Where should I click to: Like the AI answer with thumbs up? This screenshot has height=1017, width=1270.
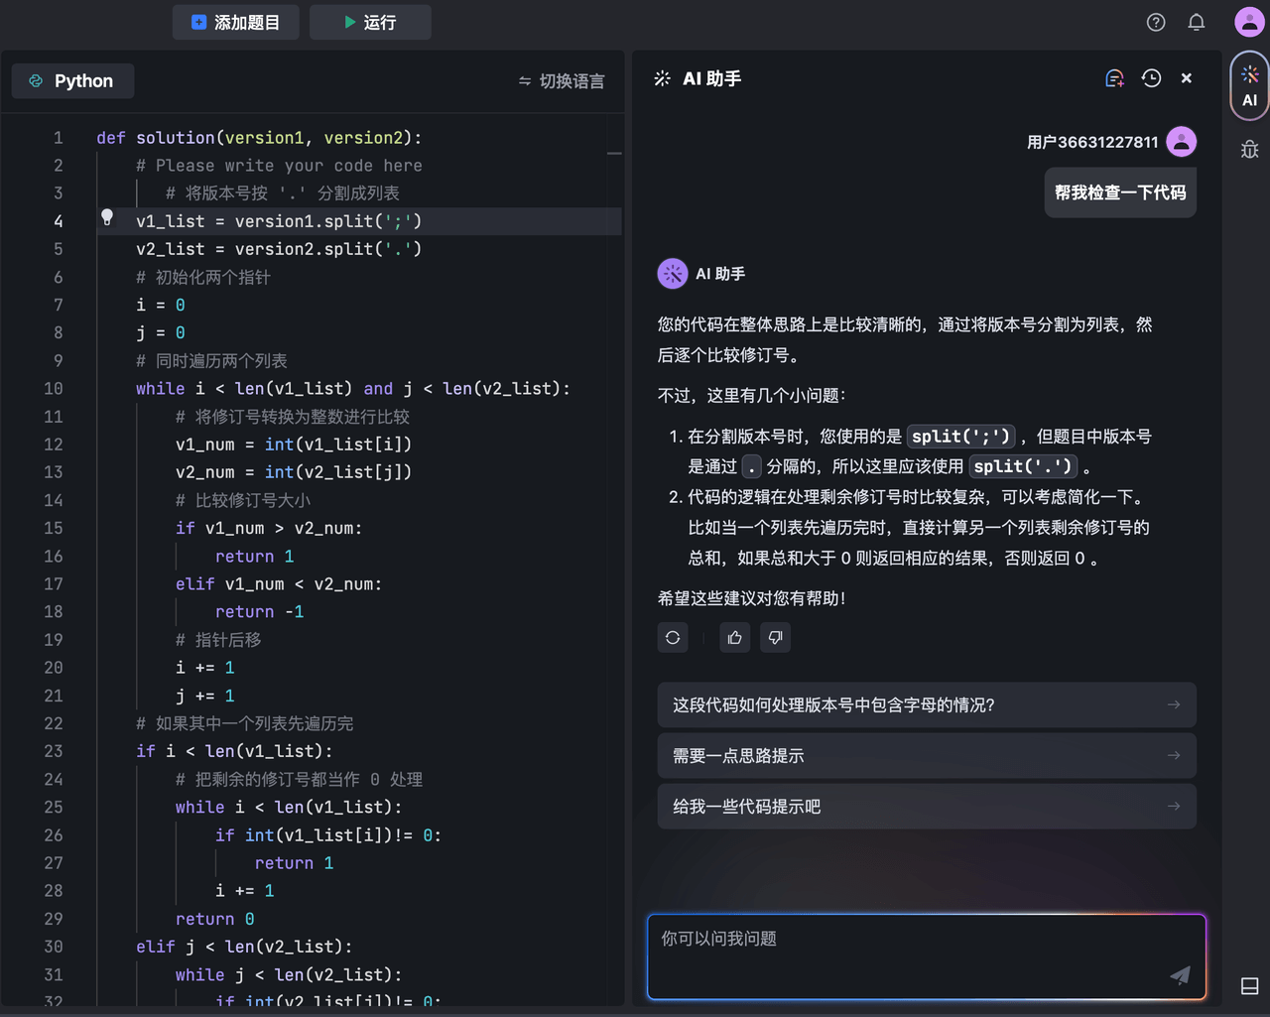(x=734, y=638)
